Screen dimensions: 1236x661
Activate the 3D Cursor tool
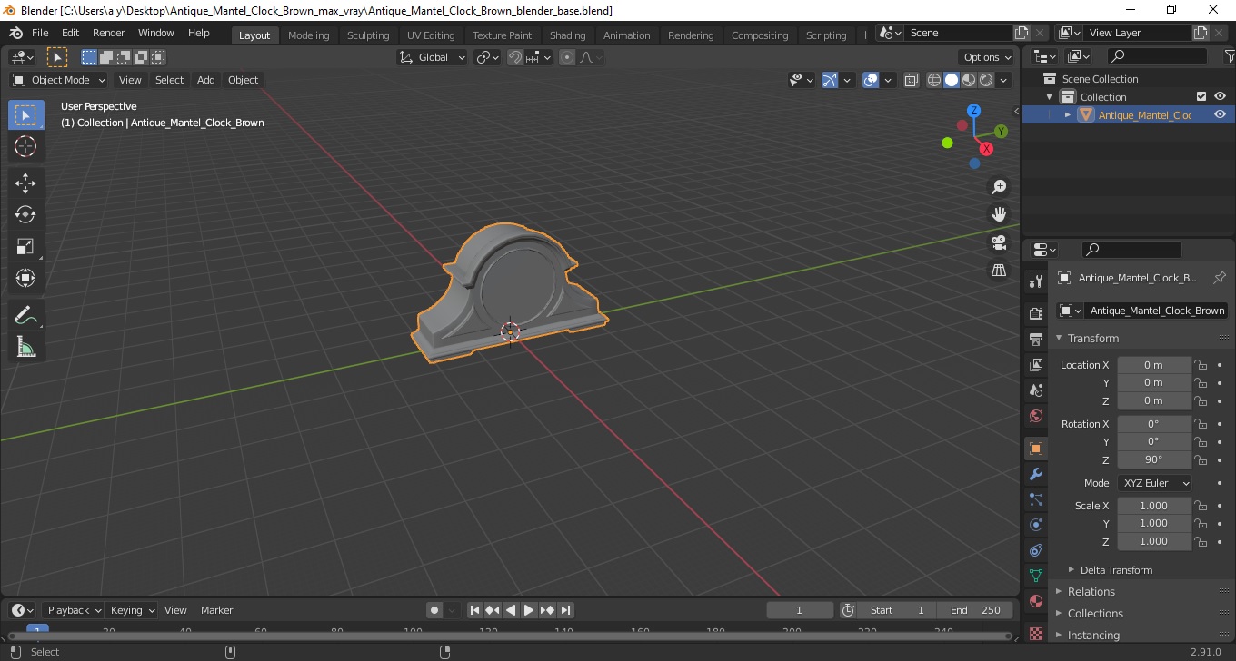(x=25, y=146)
